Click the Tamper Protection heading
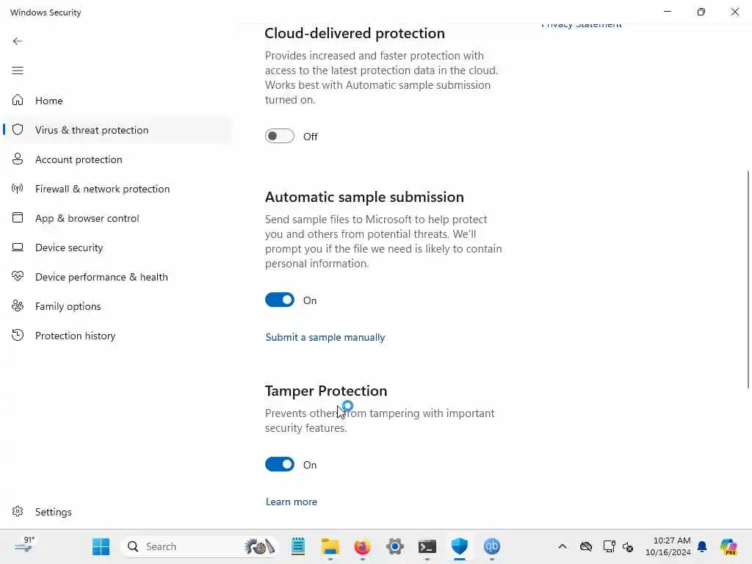752x564 pixels. [325, 391]
